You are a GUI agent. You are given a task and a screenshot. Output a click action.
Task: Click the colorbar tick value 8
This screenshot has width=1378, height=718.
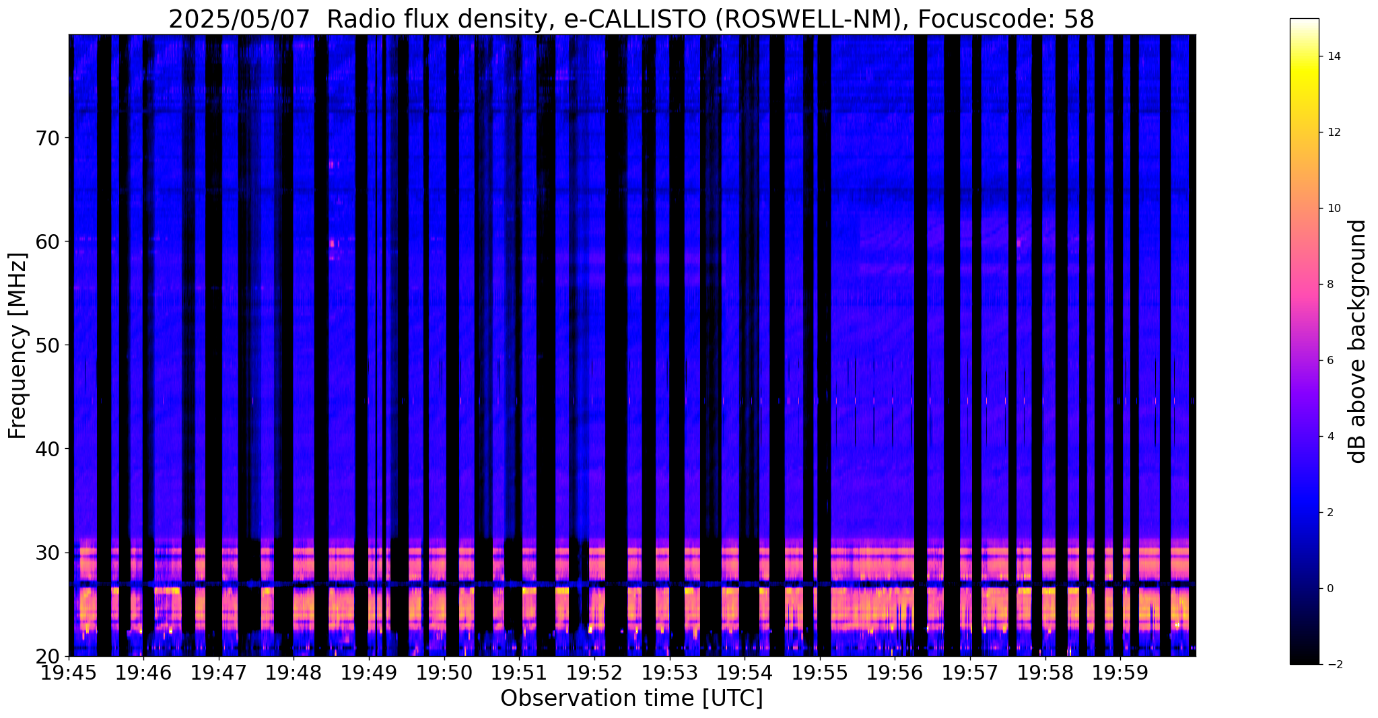click(1330, 285)
